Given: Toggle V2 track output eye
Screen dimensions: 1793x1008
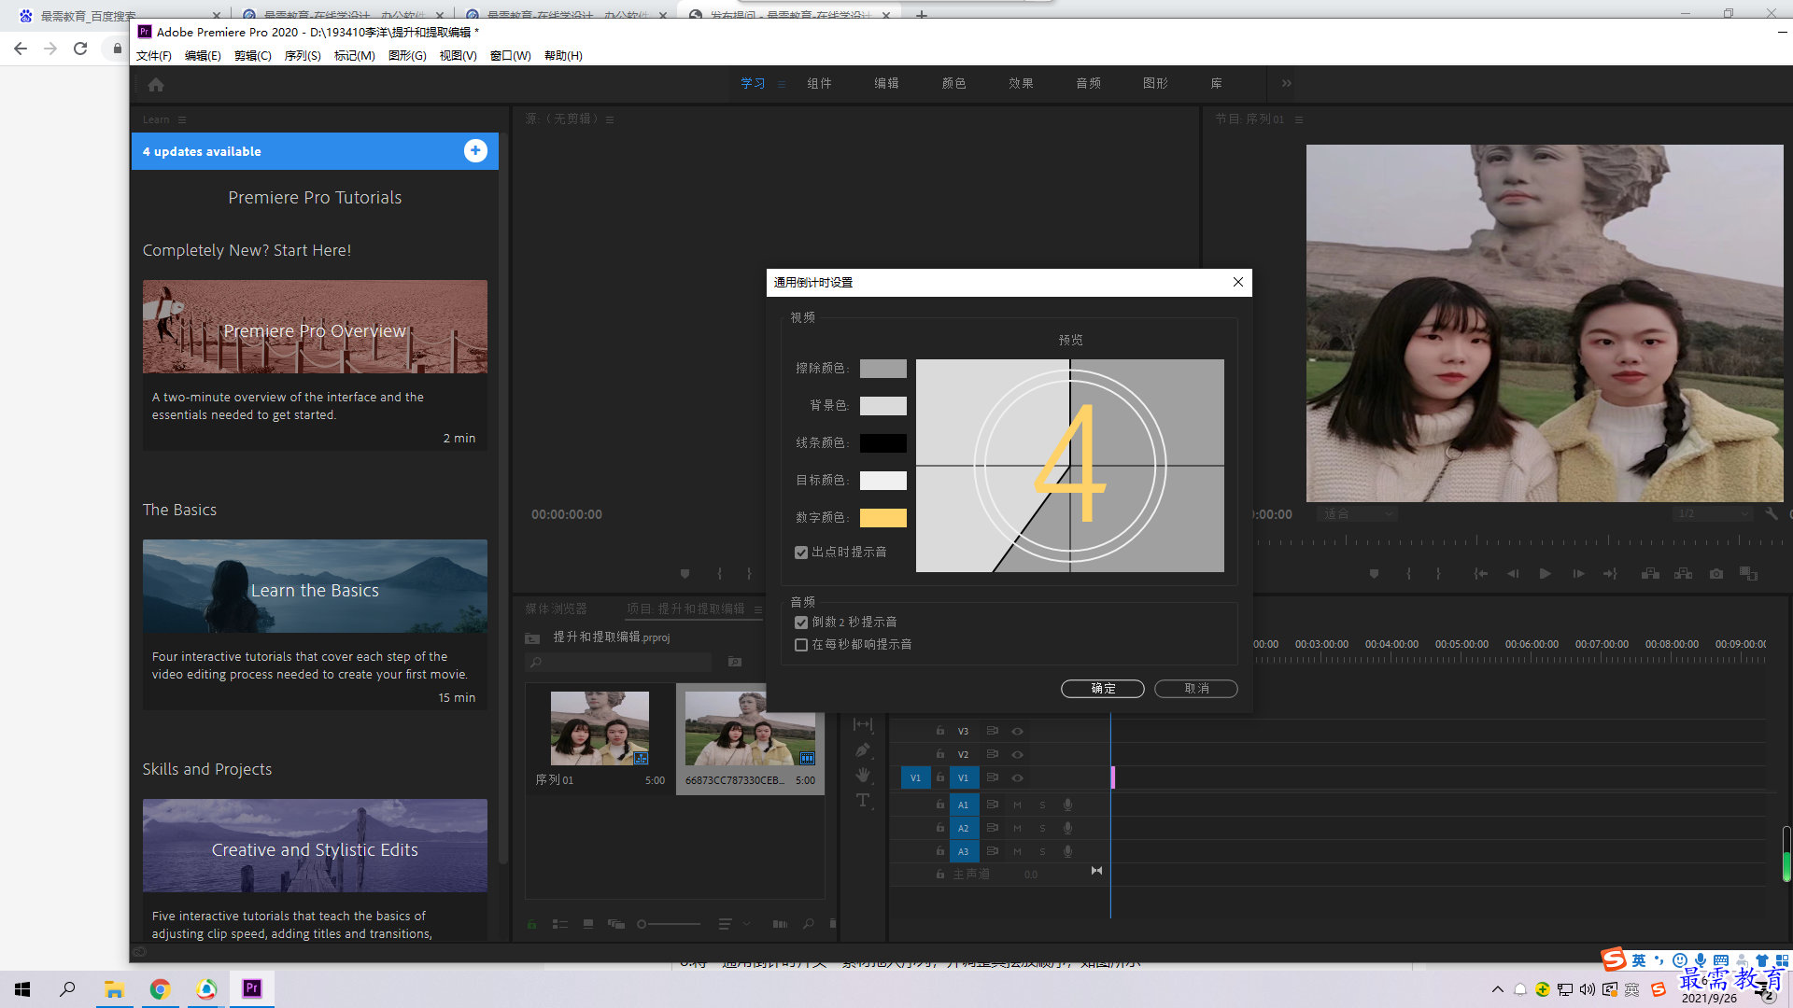Looking at the screenshot, I should pyautogui.click(x=1017, y=754).
